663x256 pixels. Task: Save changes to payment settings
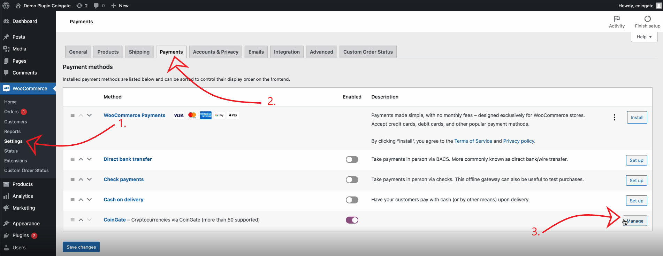pyautogui.click(x=81, y=247)
